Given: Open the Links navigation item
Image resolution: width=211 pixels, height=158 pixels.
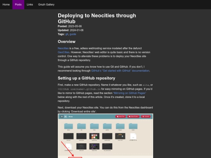Looking at the screenshot, I should (30, 5).
